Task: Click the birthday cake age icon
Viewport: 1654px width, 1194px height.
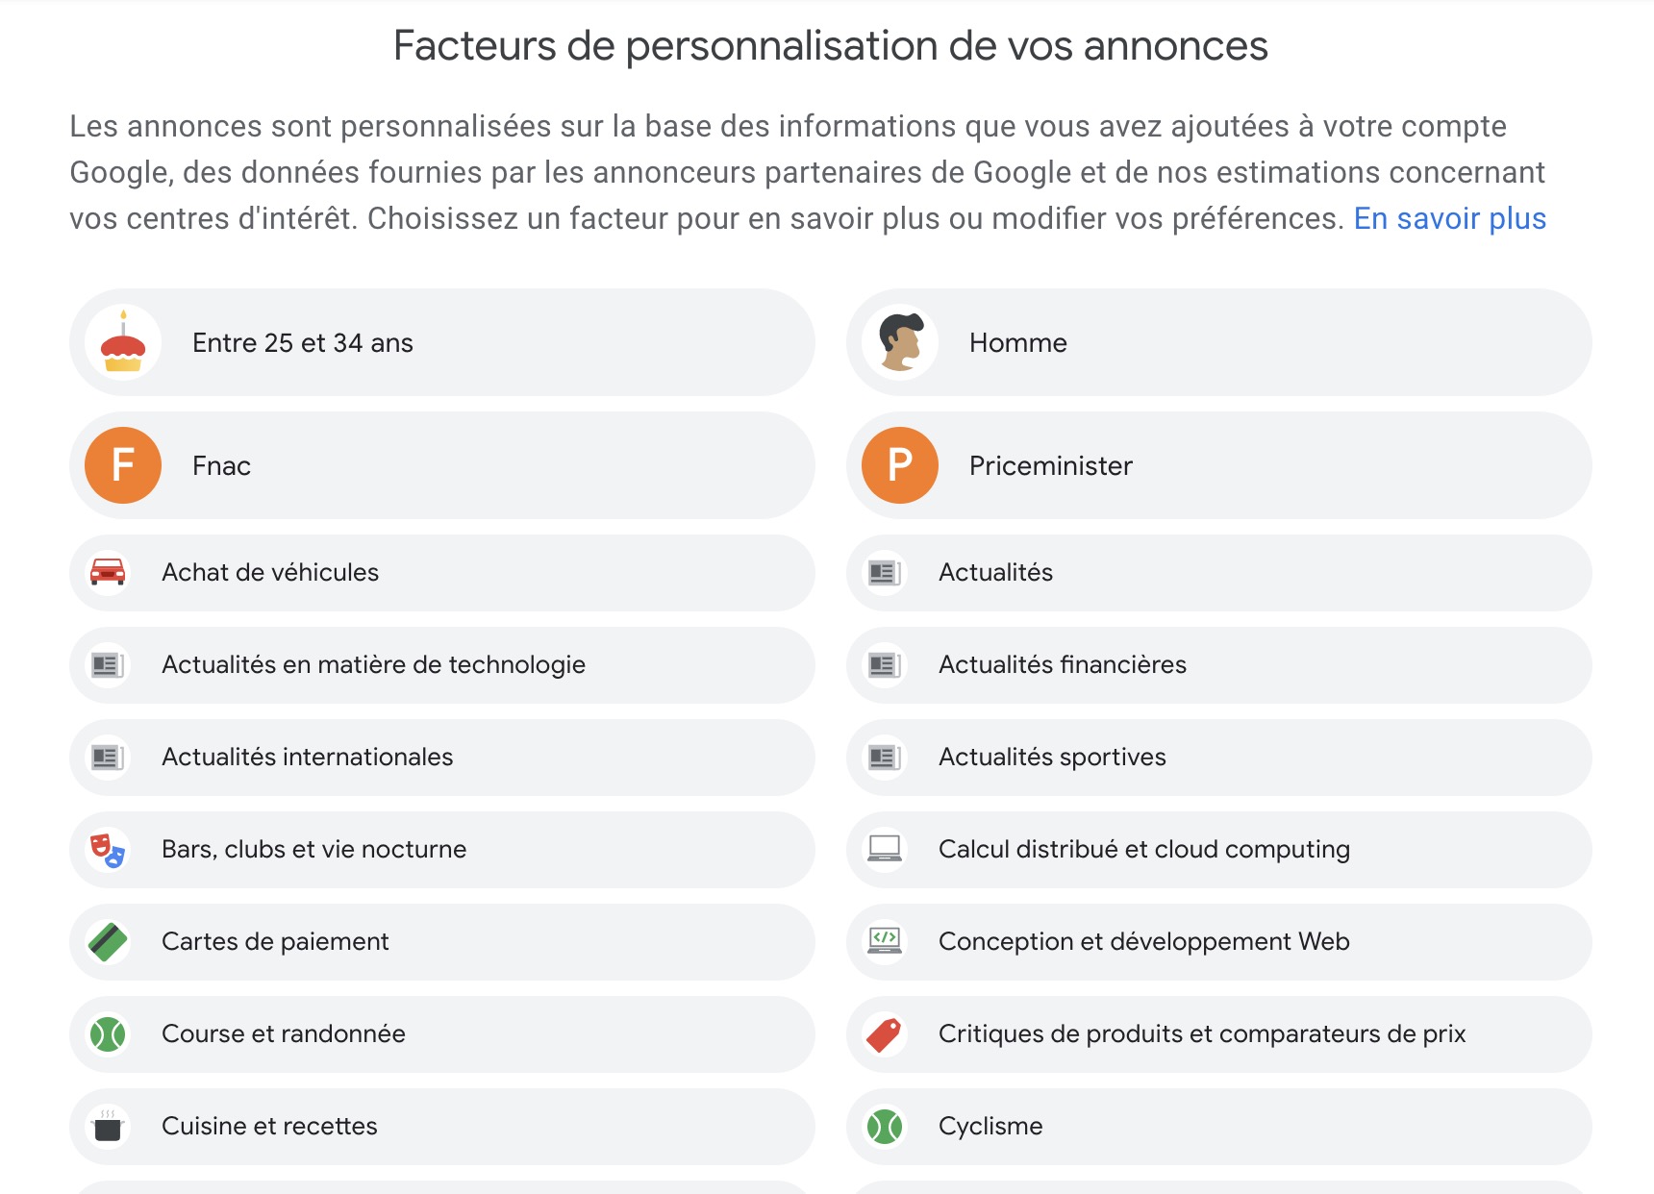Action: pos(123,343)
